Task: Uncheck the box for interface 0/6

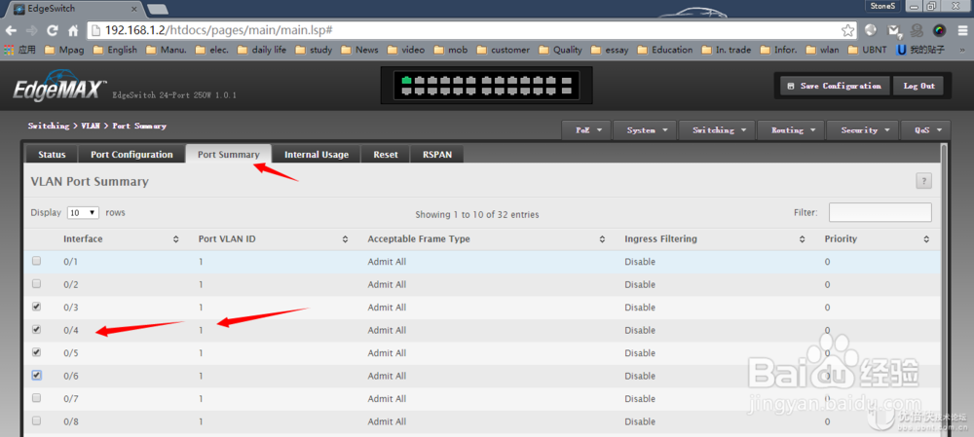Action: point(37,376)
